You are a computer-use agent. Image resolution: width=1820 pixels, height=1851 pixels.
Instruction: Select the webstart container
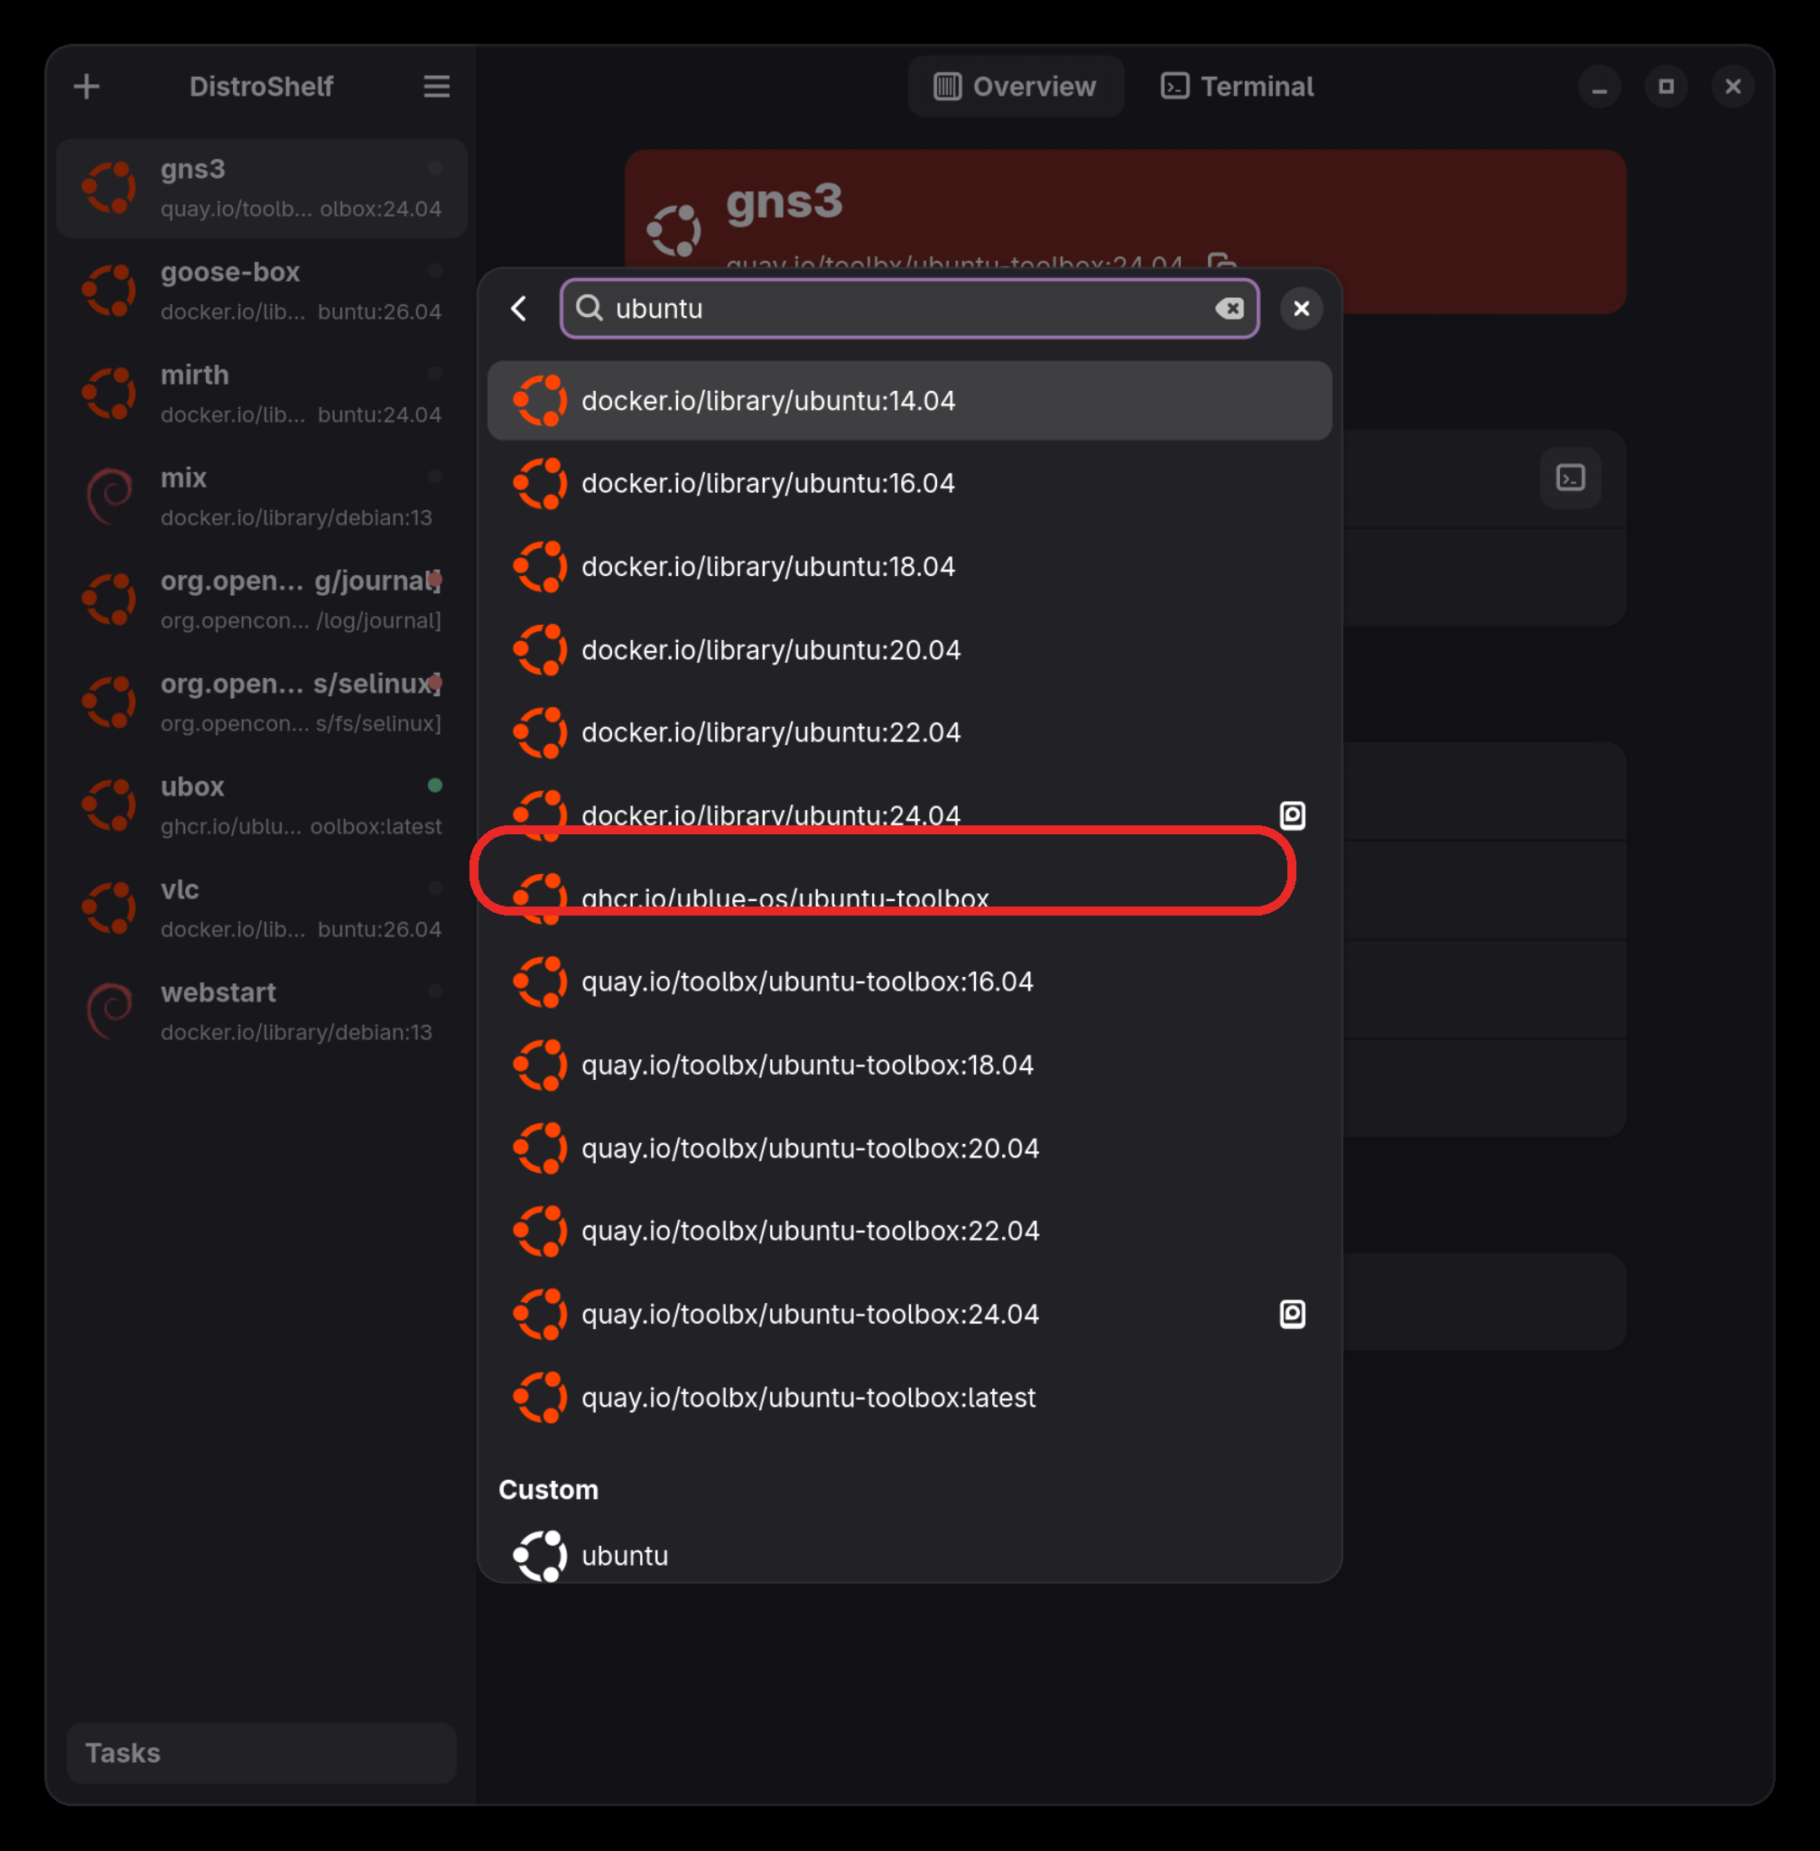point(262,1011)
